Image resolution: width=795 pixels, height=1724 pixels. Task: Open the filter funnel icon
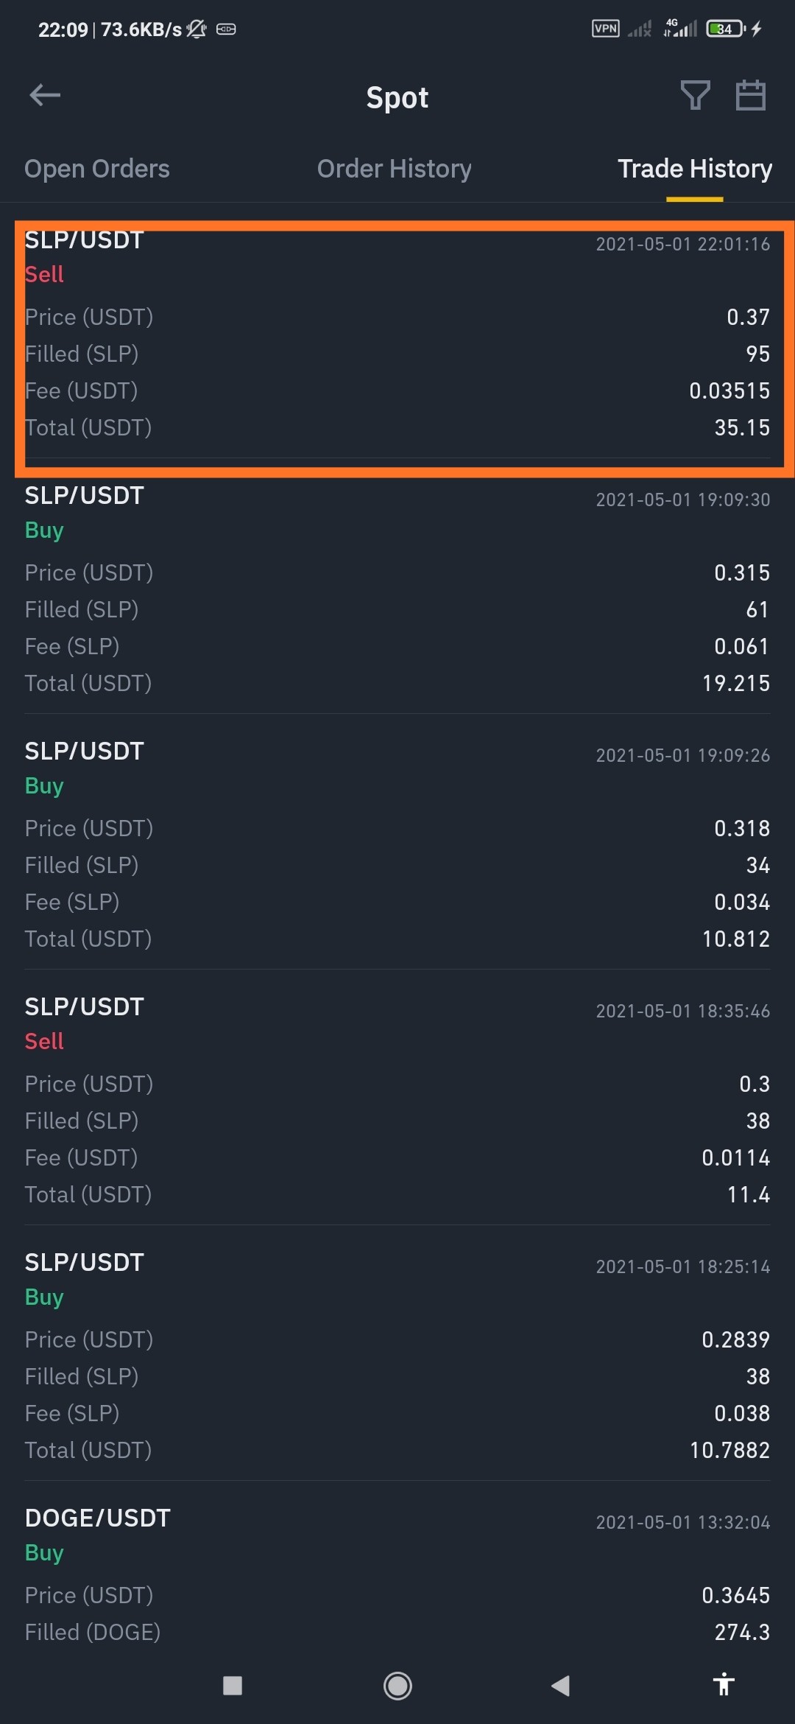695,95
